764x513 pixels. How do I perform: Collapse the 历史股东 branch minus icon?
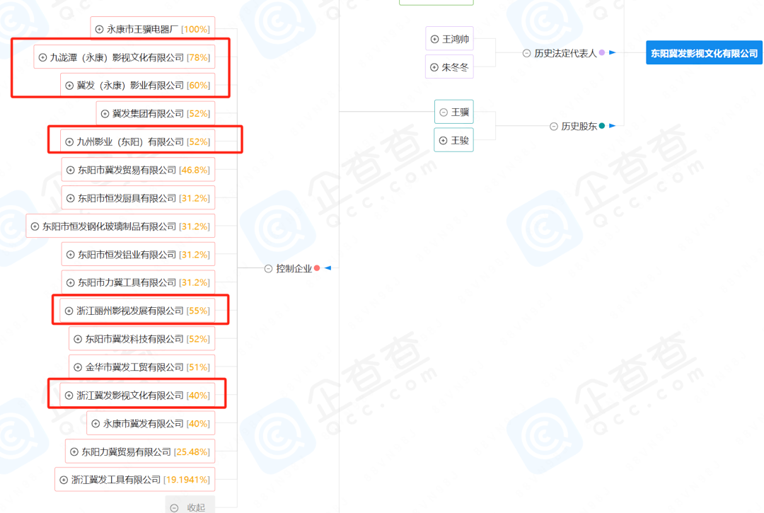click(554, 126)
